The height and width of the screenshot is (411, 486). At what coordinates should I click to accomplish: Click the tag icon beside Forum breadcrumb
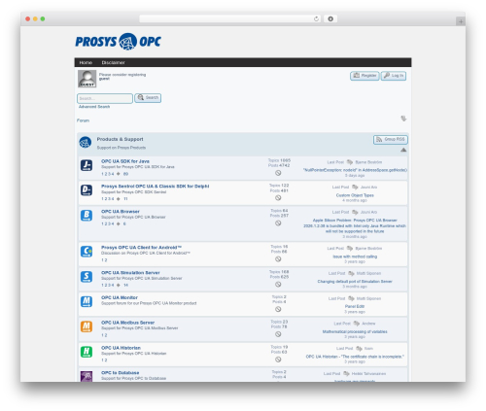(403, 119)
